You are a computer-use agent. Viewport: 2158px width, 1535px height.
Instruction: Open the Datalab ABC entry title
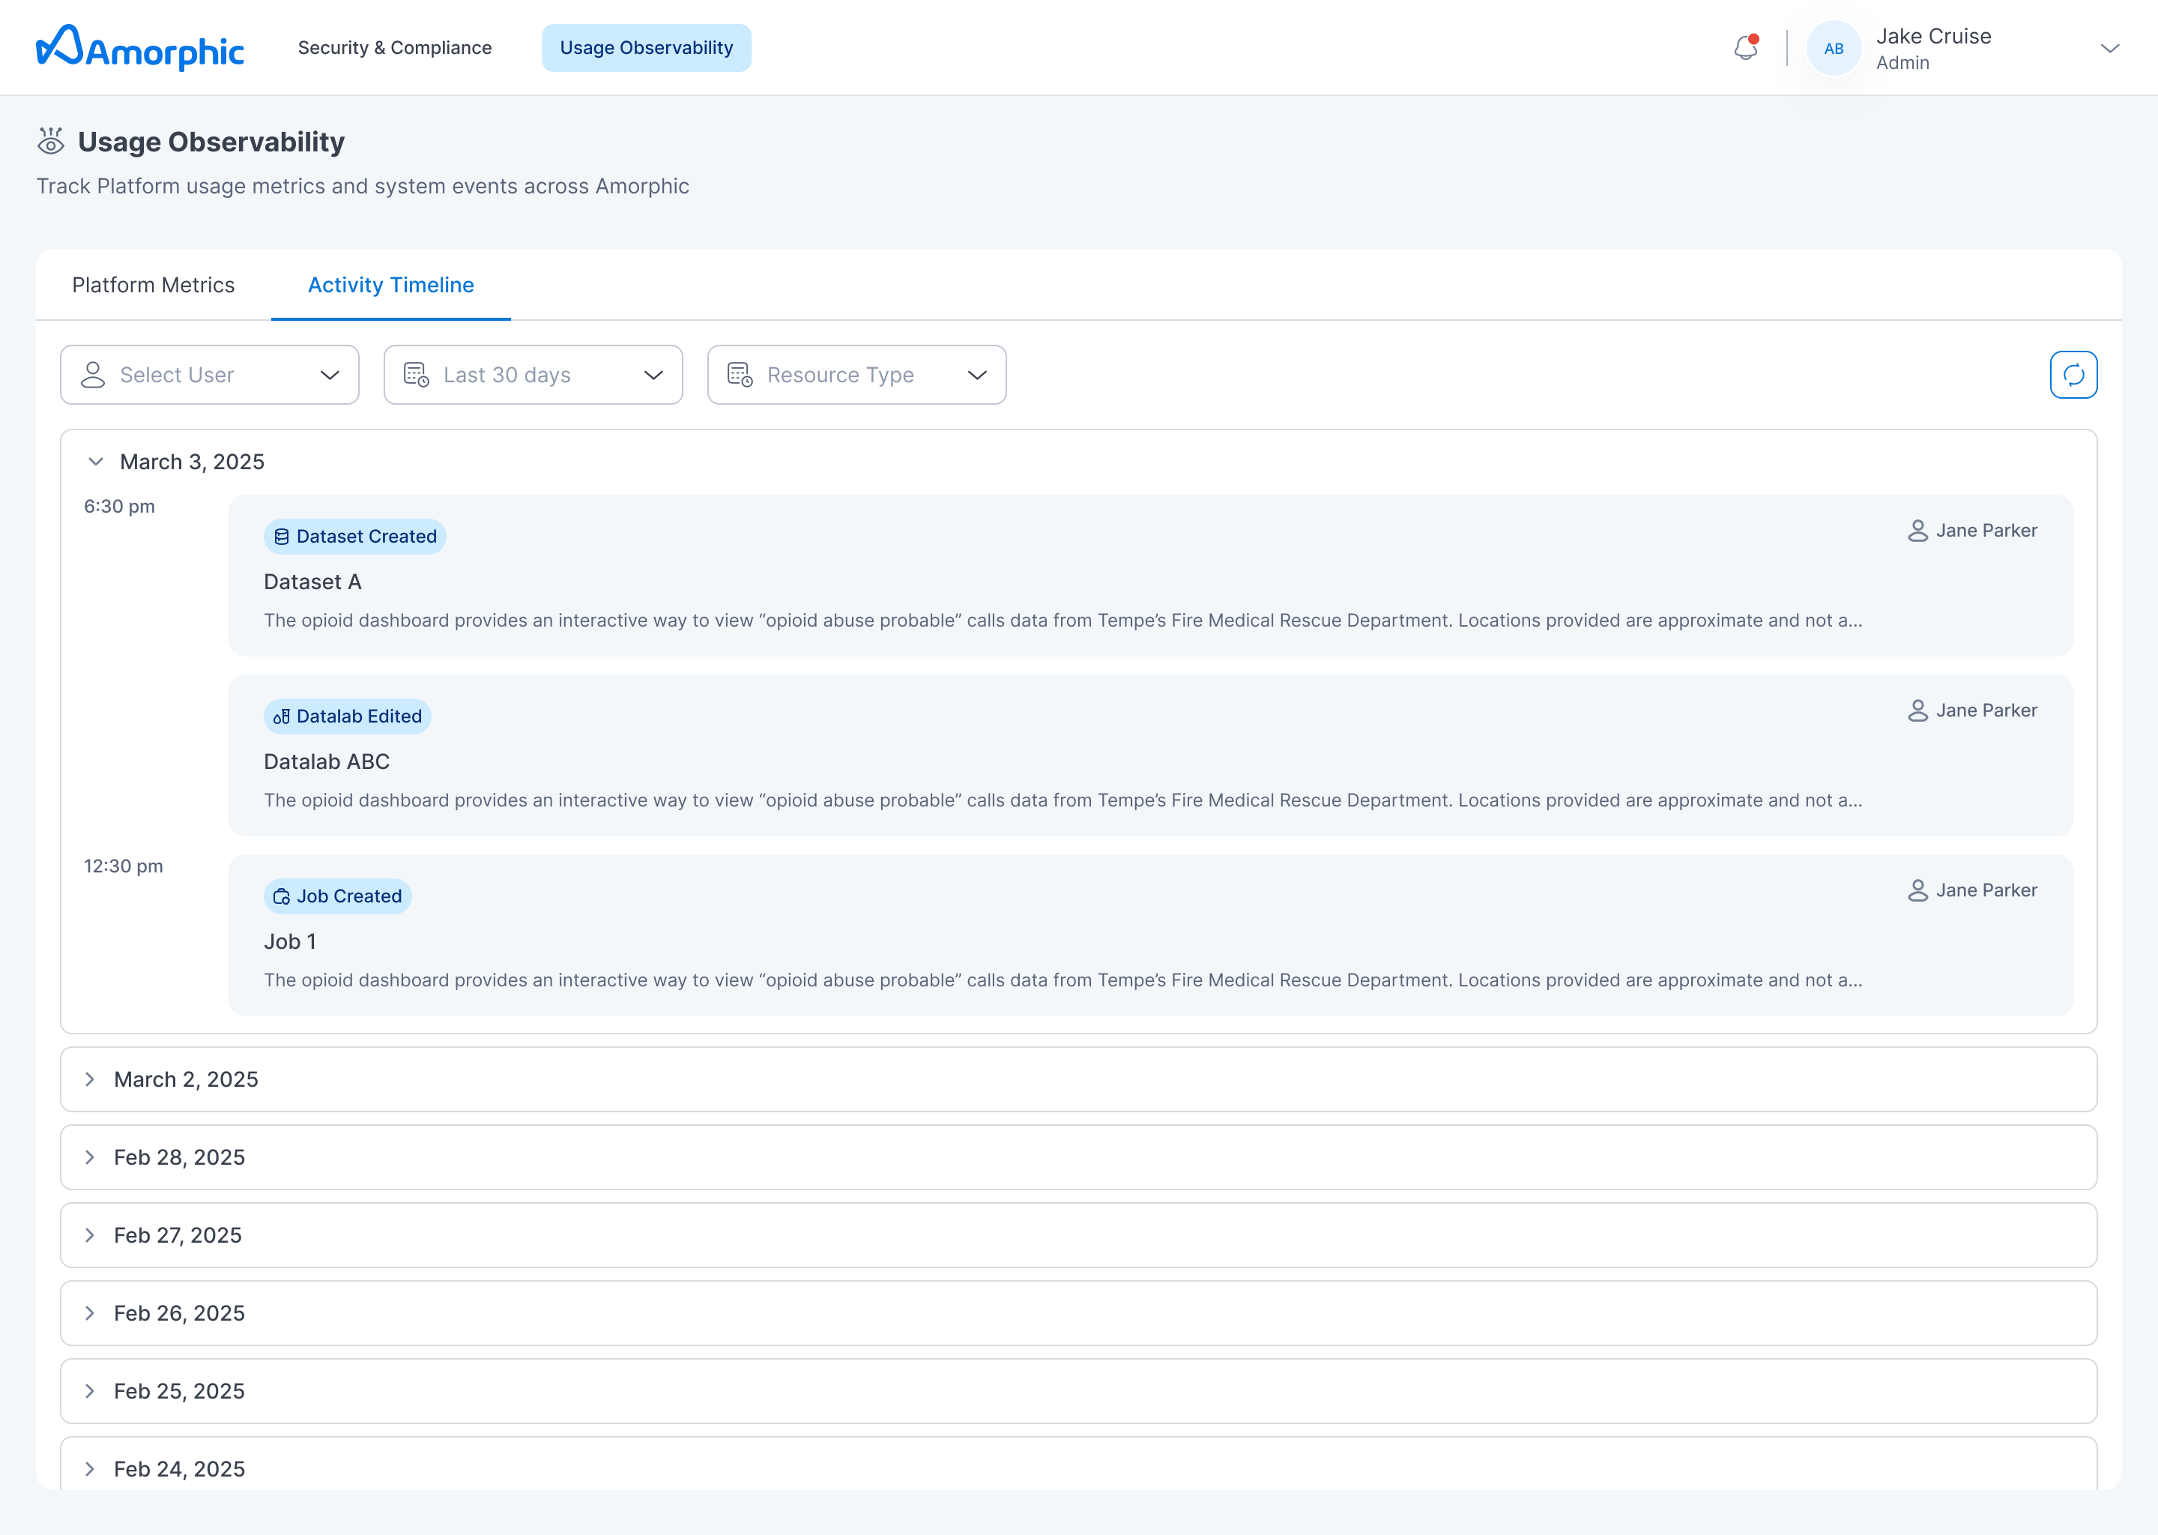(327, 762)
